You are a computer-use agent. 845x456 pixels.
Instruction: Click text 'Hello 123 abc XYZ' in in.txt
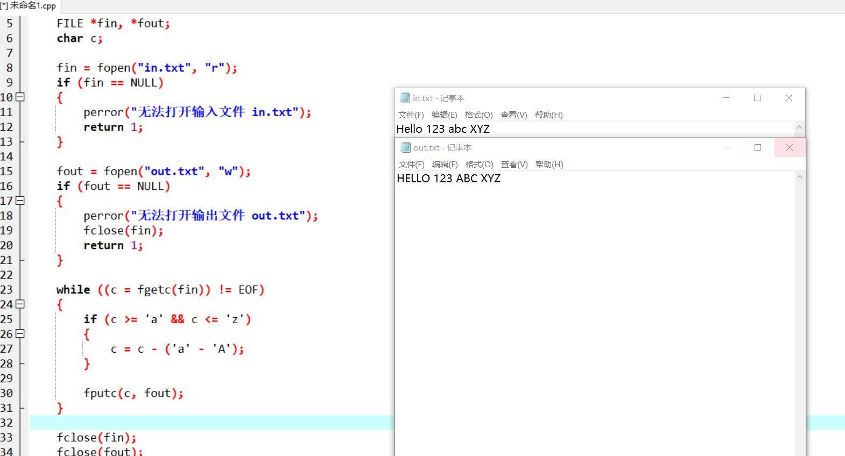443,129
